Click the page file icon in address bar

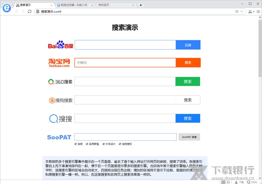38,11
